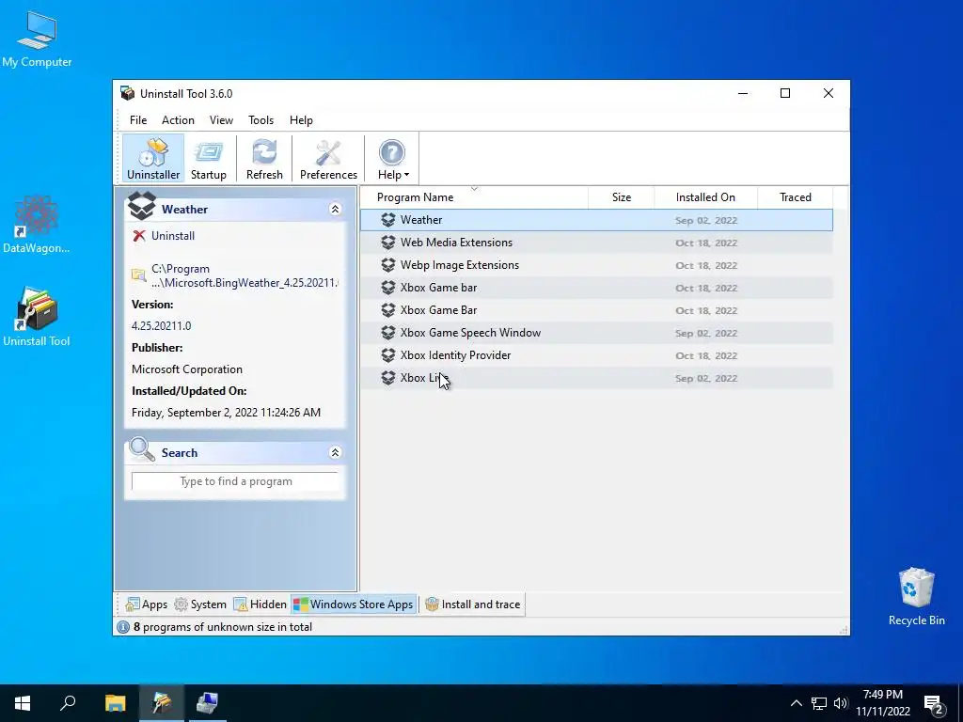963x722 pixels.
Task: Open My Computer desktop icon
Action: (37, 39)
